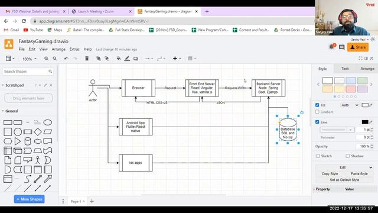Select the callout shape in General palette
The width and height of the screenshot is (378, 213).
(x=28, y=160)
